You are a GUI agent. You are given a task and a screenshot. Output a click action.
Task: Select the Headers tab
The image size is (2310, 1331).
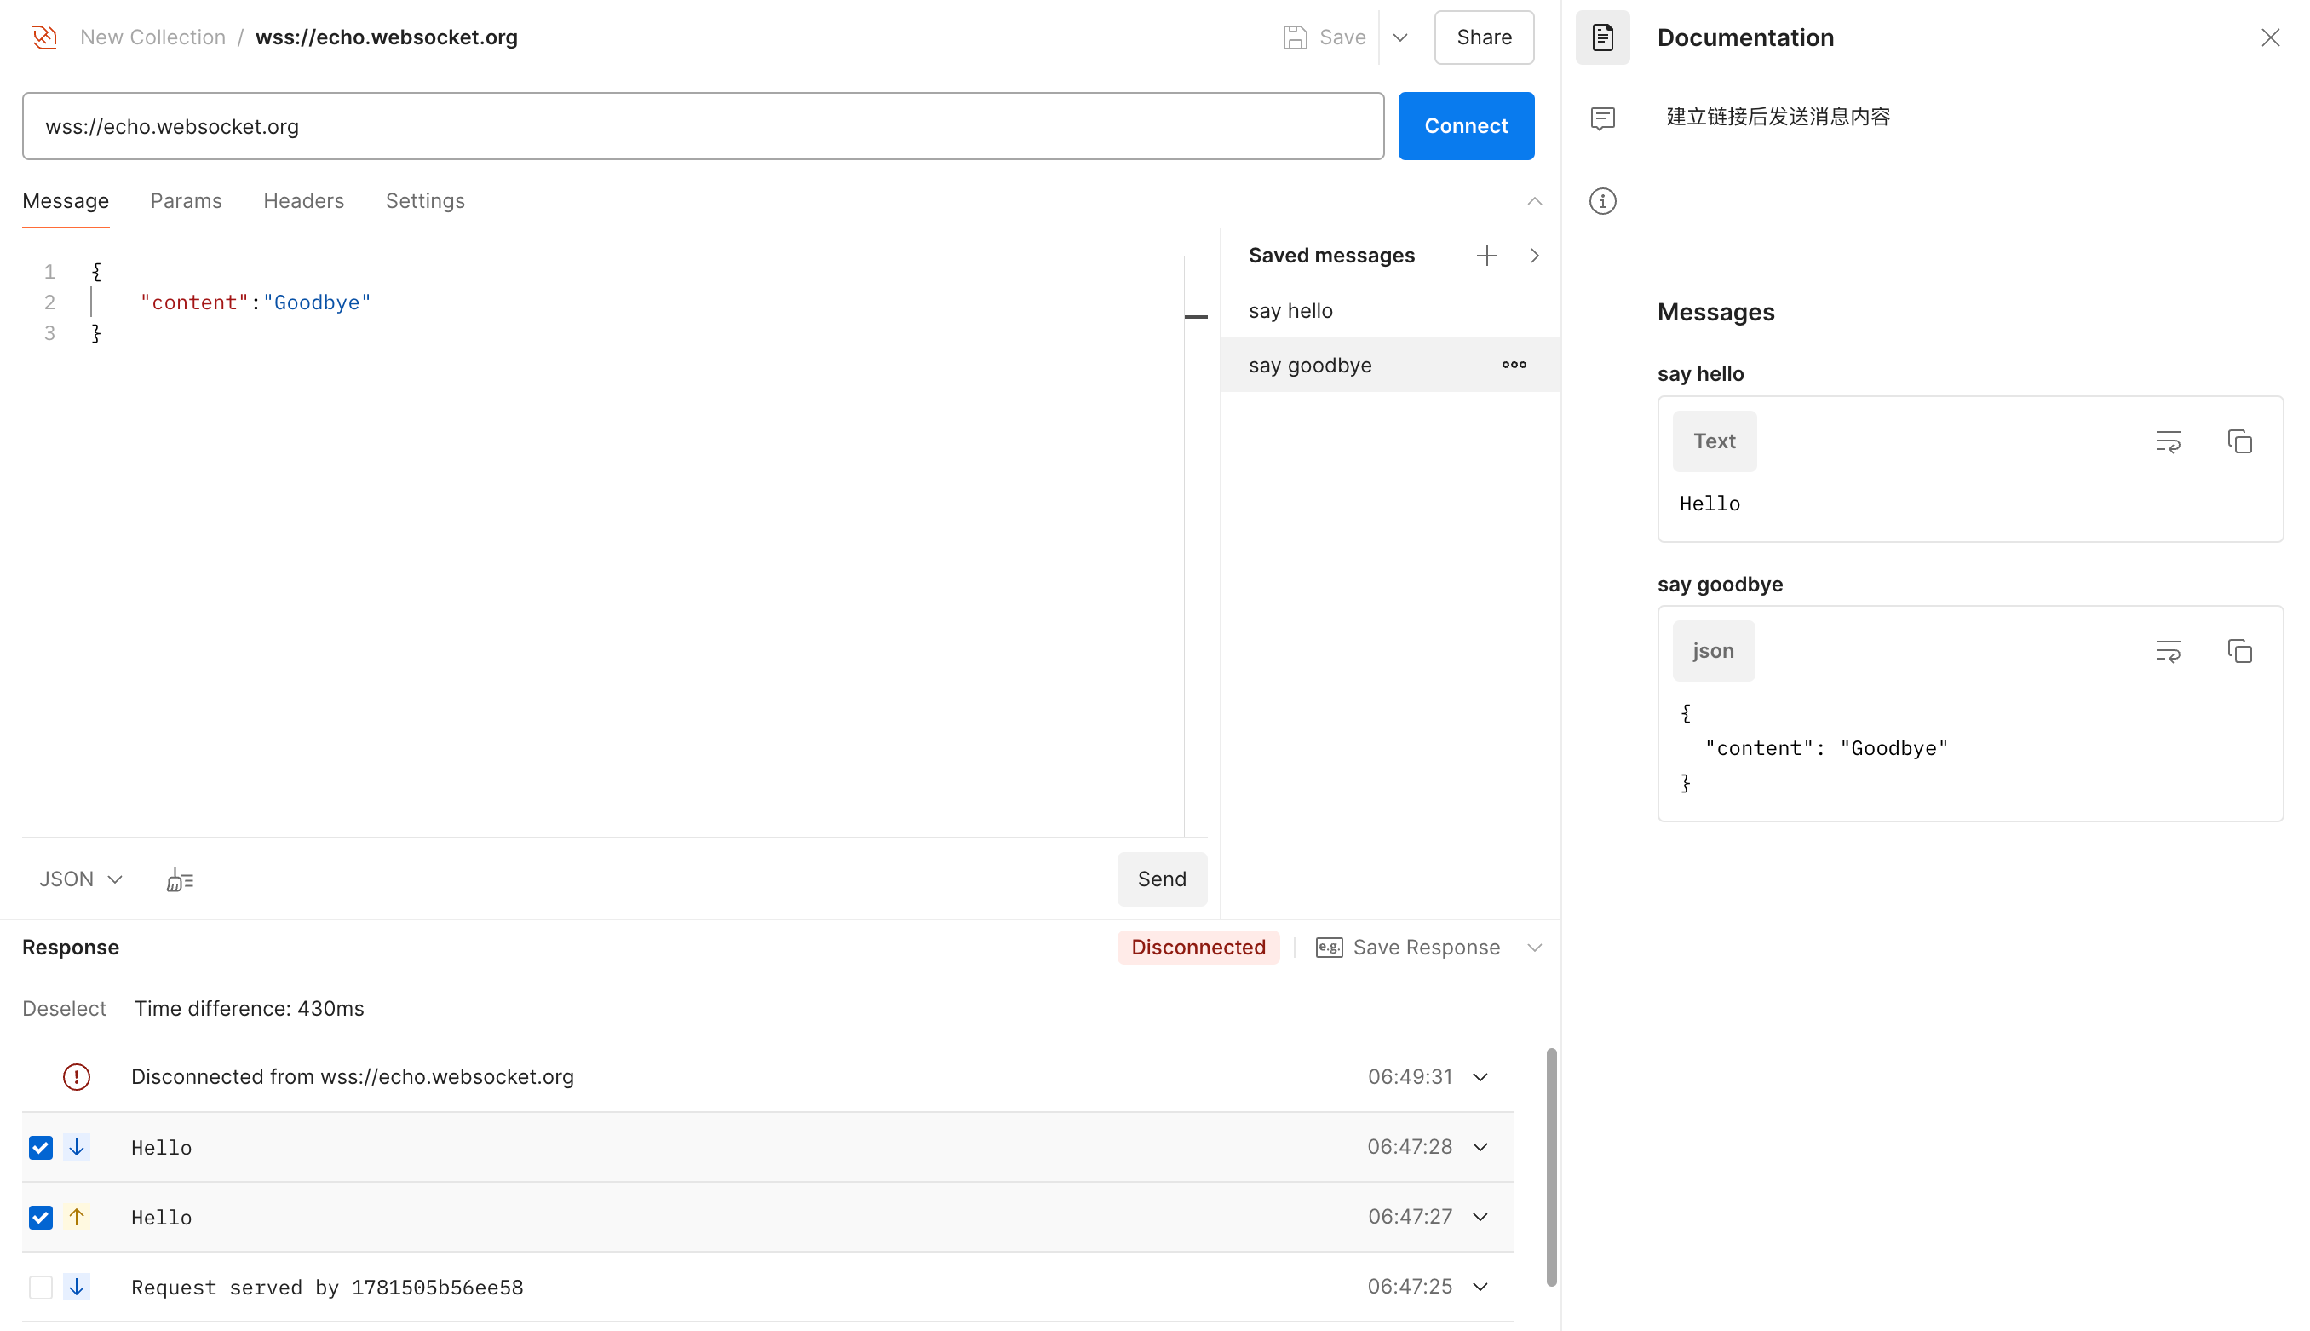point(303,200)
